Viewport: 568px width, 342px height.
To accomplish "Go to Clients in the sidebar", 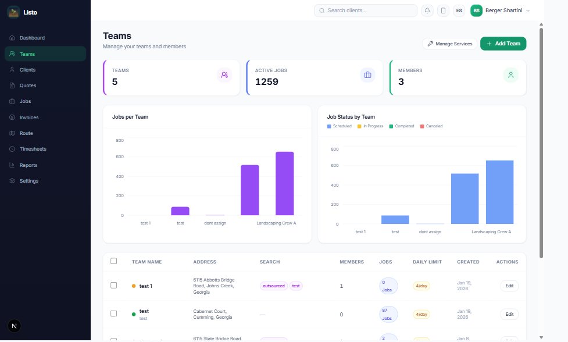I will click(45, 70).
